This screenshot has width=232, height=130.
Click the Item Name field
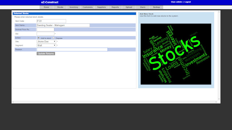63,25
